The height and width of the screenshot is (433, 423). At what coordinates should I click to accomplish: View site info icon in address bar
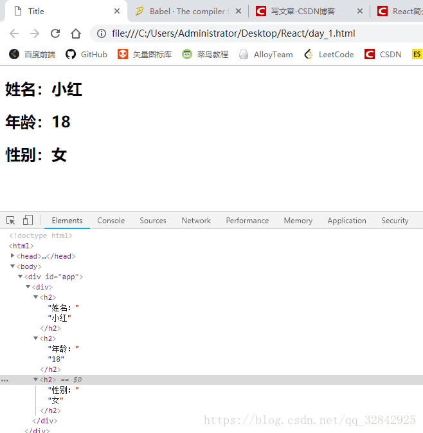tap(102, 33)
